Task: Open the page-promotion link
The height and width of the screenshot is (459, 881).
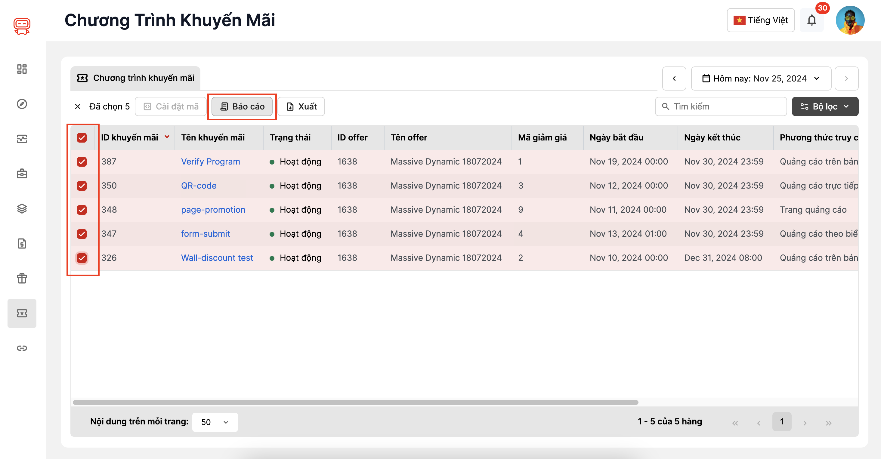Action: point(213,210)
